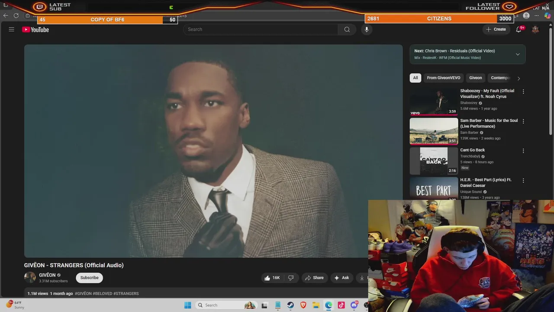This screenshot has width=554, height=312.
Task: Click the #STRANGERS hashtag
Action: 126,293
